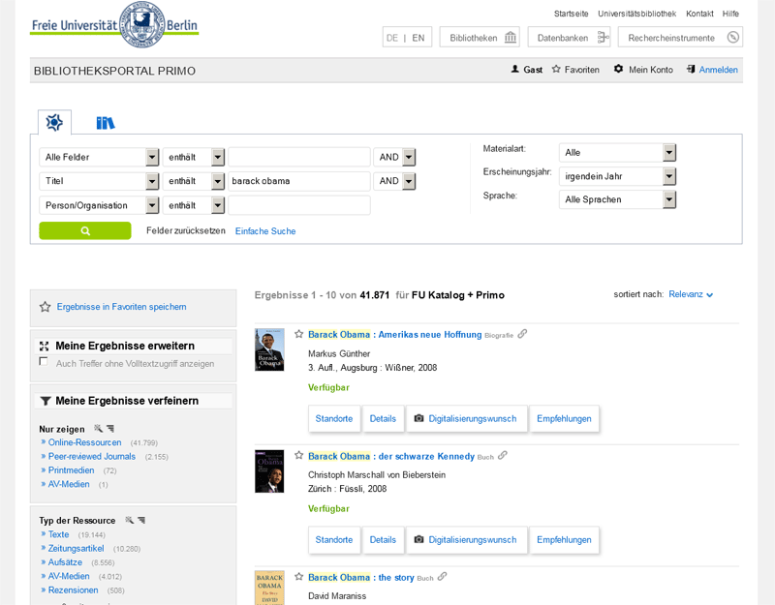Screen dimensions: 775x605
Task: Open the 'Alle Felder' field dropdown
Action: click(x=99, y=157)
